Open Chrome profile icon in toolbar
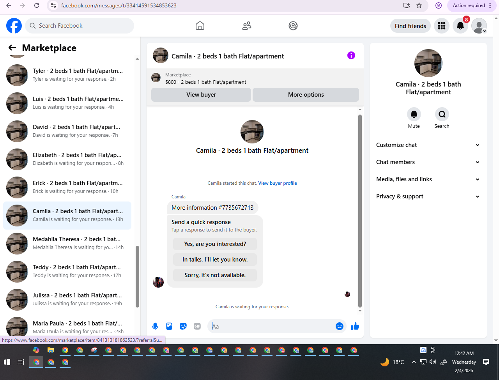 pos(439,5)
